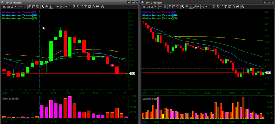The height and width of the screenshot is (124, 275).
Task: Select the hand pan tool in 5 Minute chart
Action: click(47, 7)
